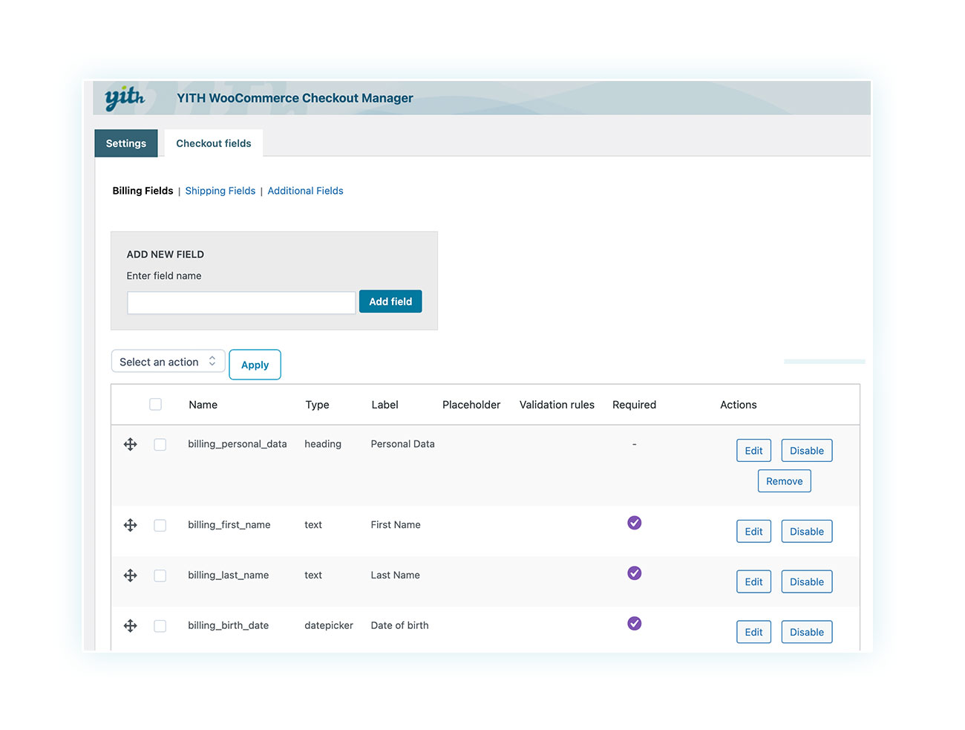The height and width of the screenshot is (730, 965).
Task: Grab move handle for billing_first_name row
Action: tap(130, 525)
